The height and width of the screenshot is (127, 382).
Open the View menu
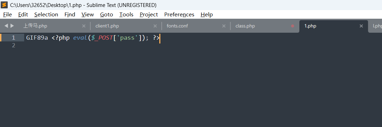point(88,15)
